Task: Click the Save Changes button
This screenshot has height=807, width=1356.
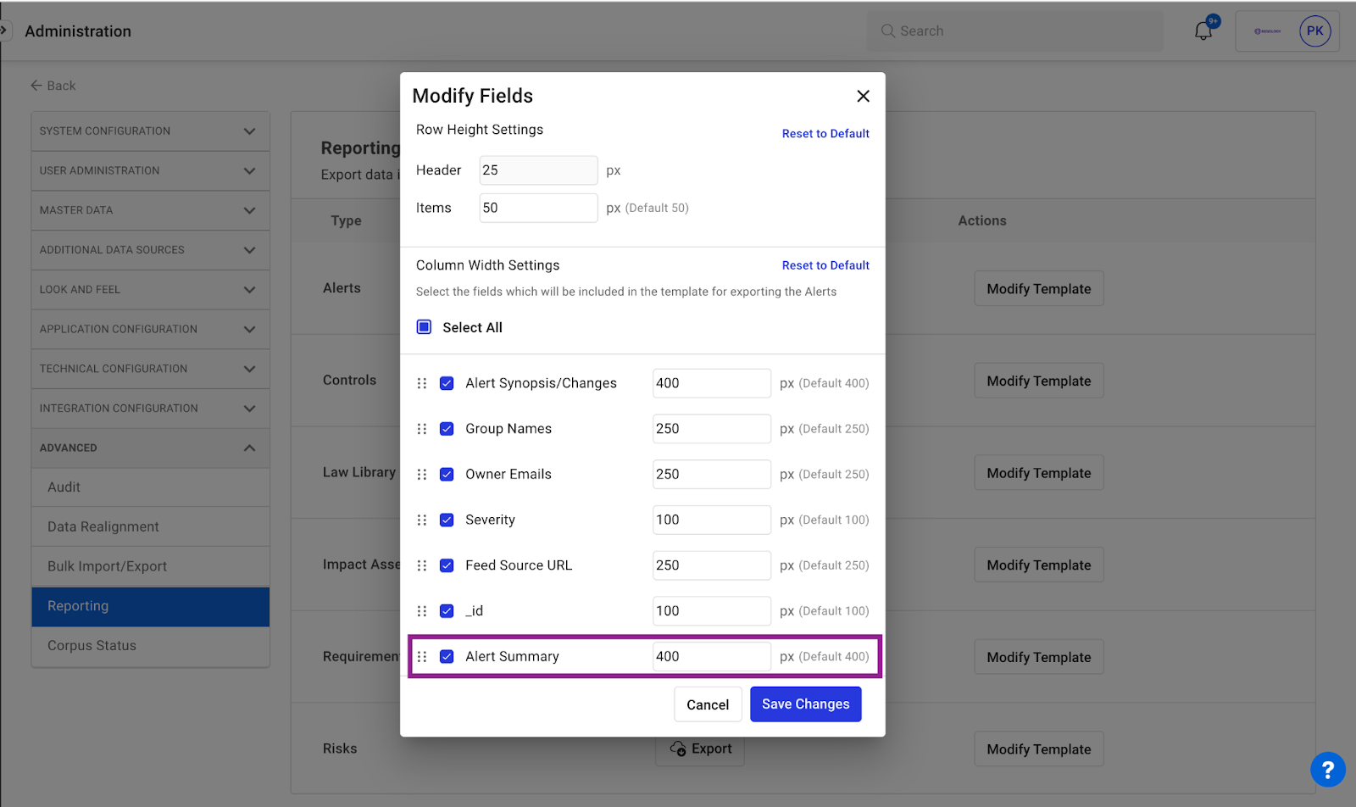Action: click(x=805, y=704)
